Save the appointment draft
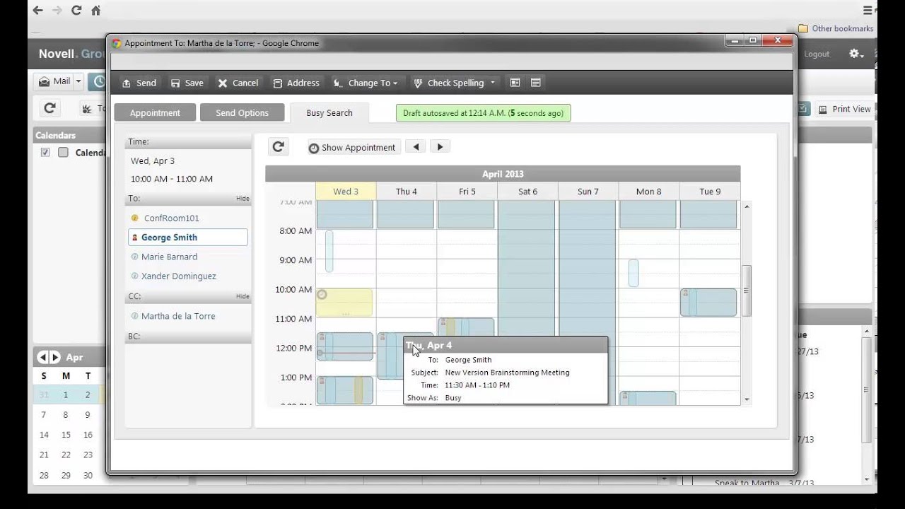The height and width of the screenshot is (509, 905). 187,83
